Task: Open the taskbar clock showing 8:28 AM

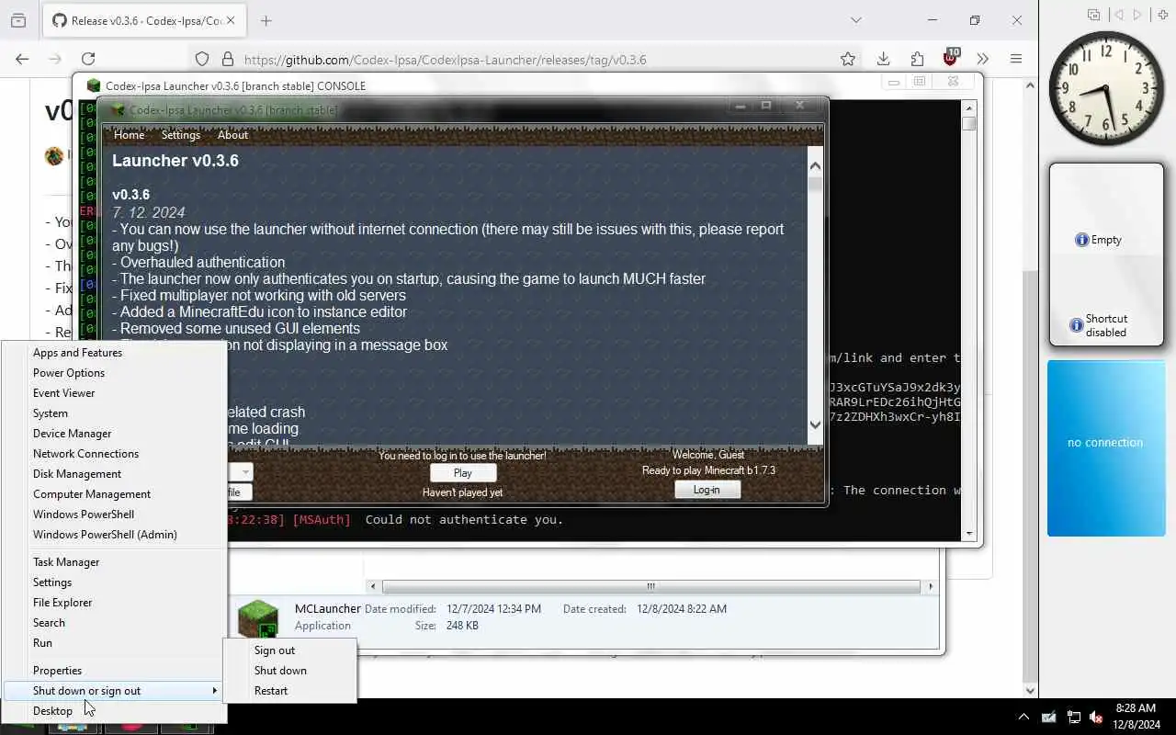Action: [x=1136, y=716]
